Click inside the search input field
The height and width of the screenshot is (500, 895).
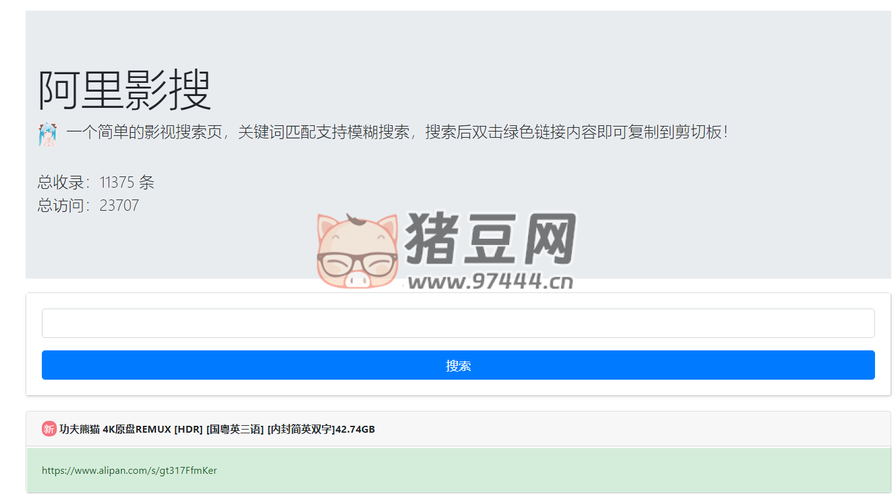[x=457, y=323]
